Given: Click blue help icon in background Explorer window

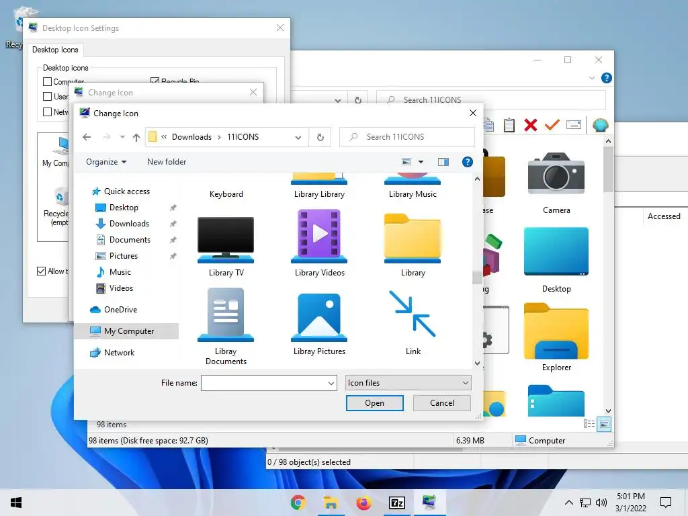Looking at the screenshot, I should 607,78.
